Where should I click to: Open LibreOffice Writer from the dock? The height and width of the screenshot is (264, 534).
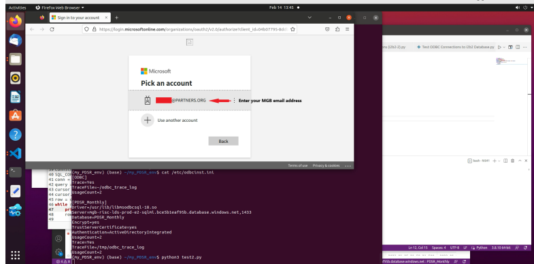(x=16, y=97)
